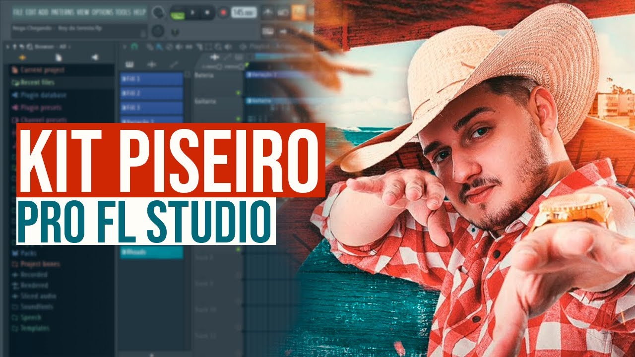The height and width of the screenshot is (357, 635).
Task: Open the Playlist options menu arrow
Action: coord(125,47)
